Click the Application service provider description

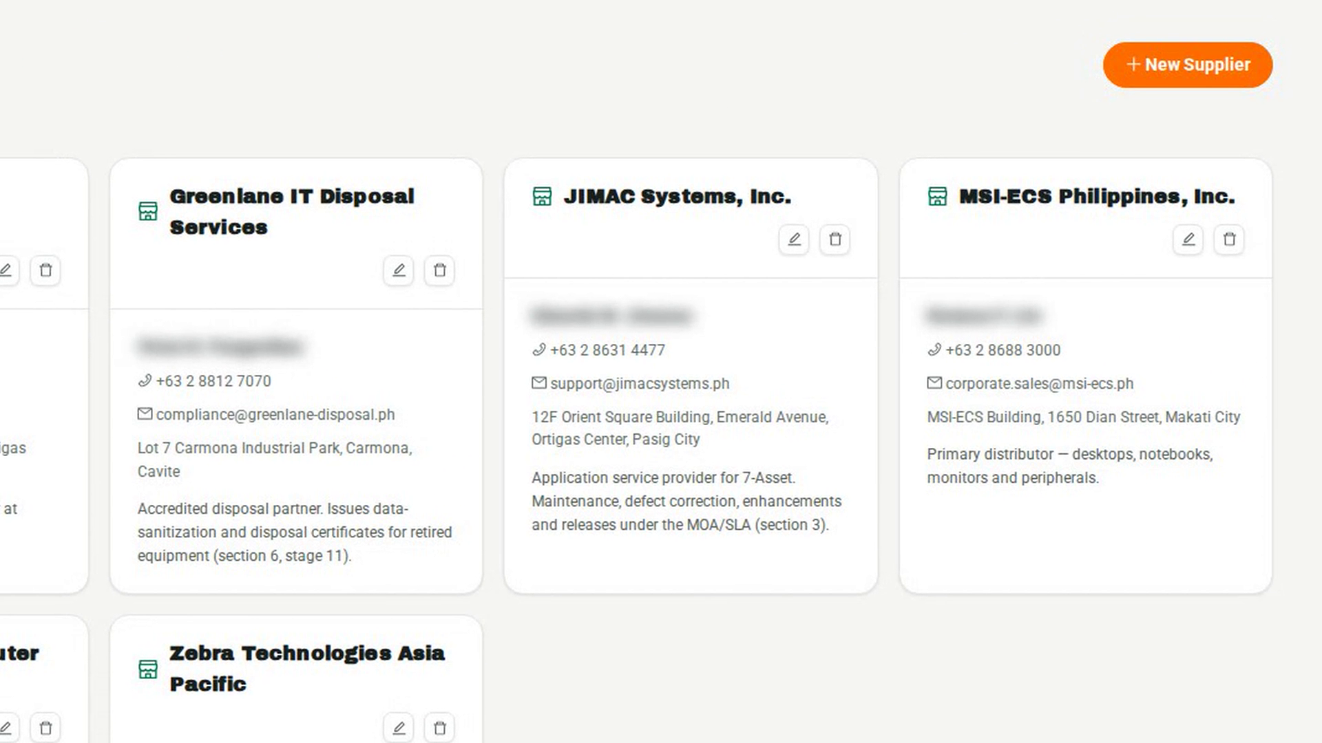click(x=686, y=501)
